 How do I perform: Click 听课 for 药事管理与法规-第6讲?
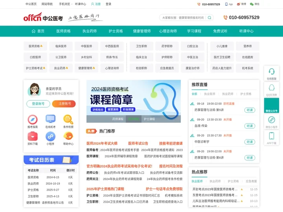[250, 158]
